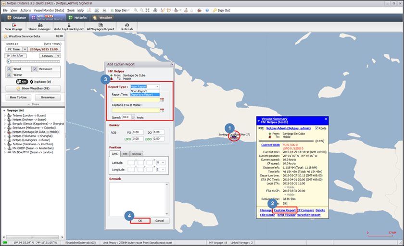Click the red speedboat icon in toolbar
The height and width of the screenshot is (246, 404).
(199, 10)
